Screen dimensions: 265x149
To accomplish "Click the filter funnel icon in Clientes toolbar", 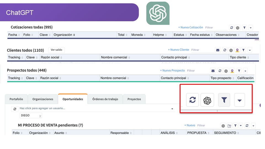I will coord(243,50).
